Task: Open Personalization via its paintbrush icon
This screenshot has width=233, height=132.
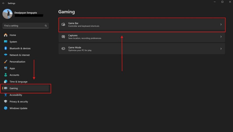Action: pos(6,62)
